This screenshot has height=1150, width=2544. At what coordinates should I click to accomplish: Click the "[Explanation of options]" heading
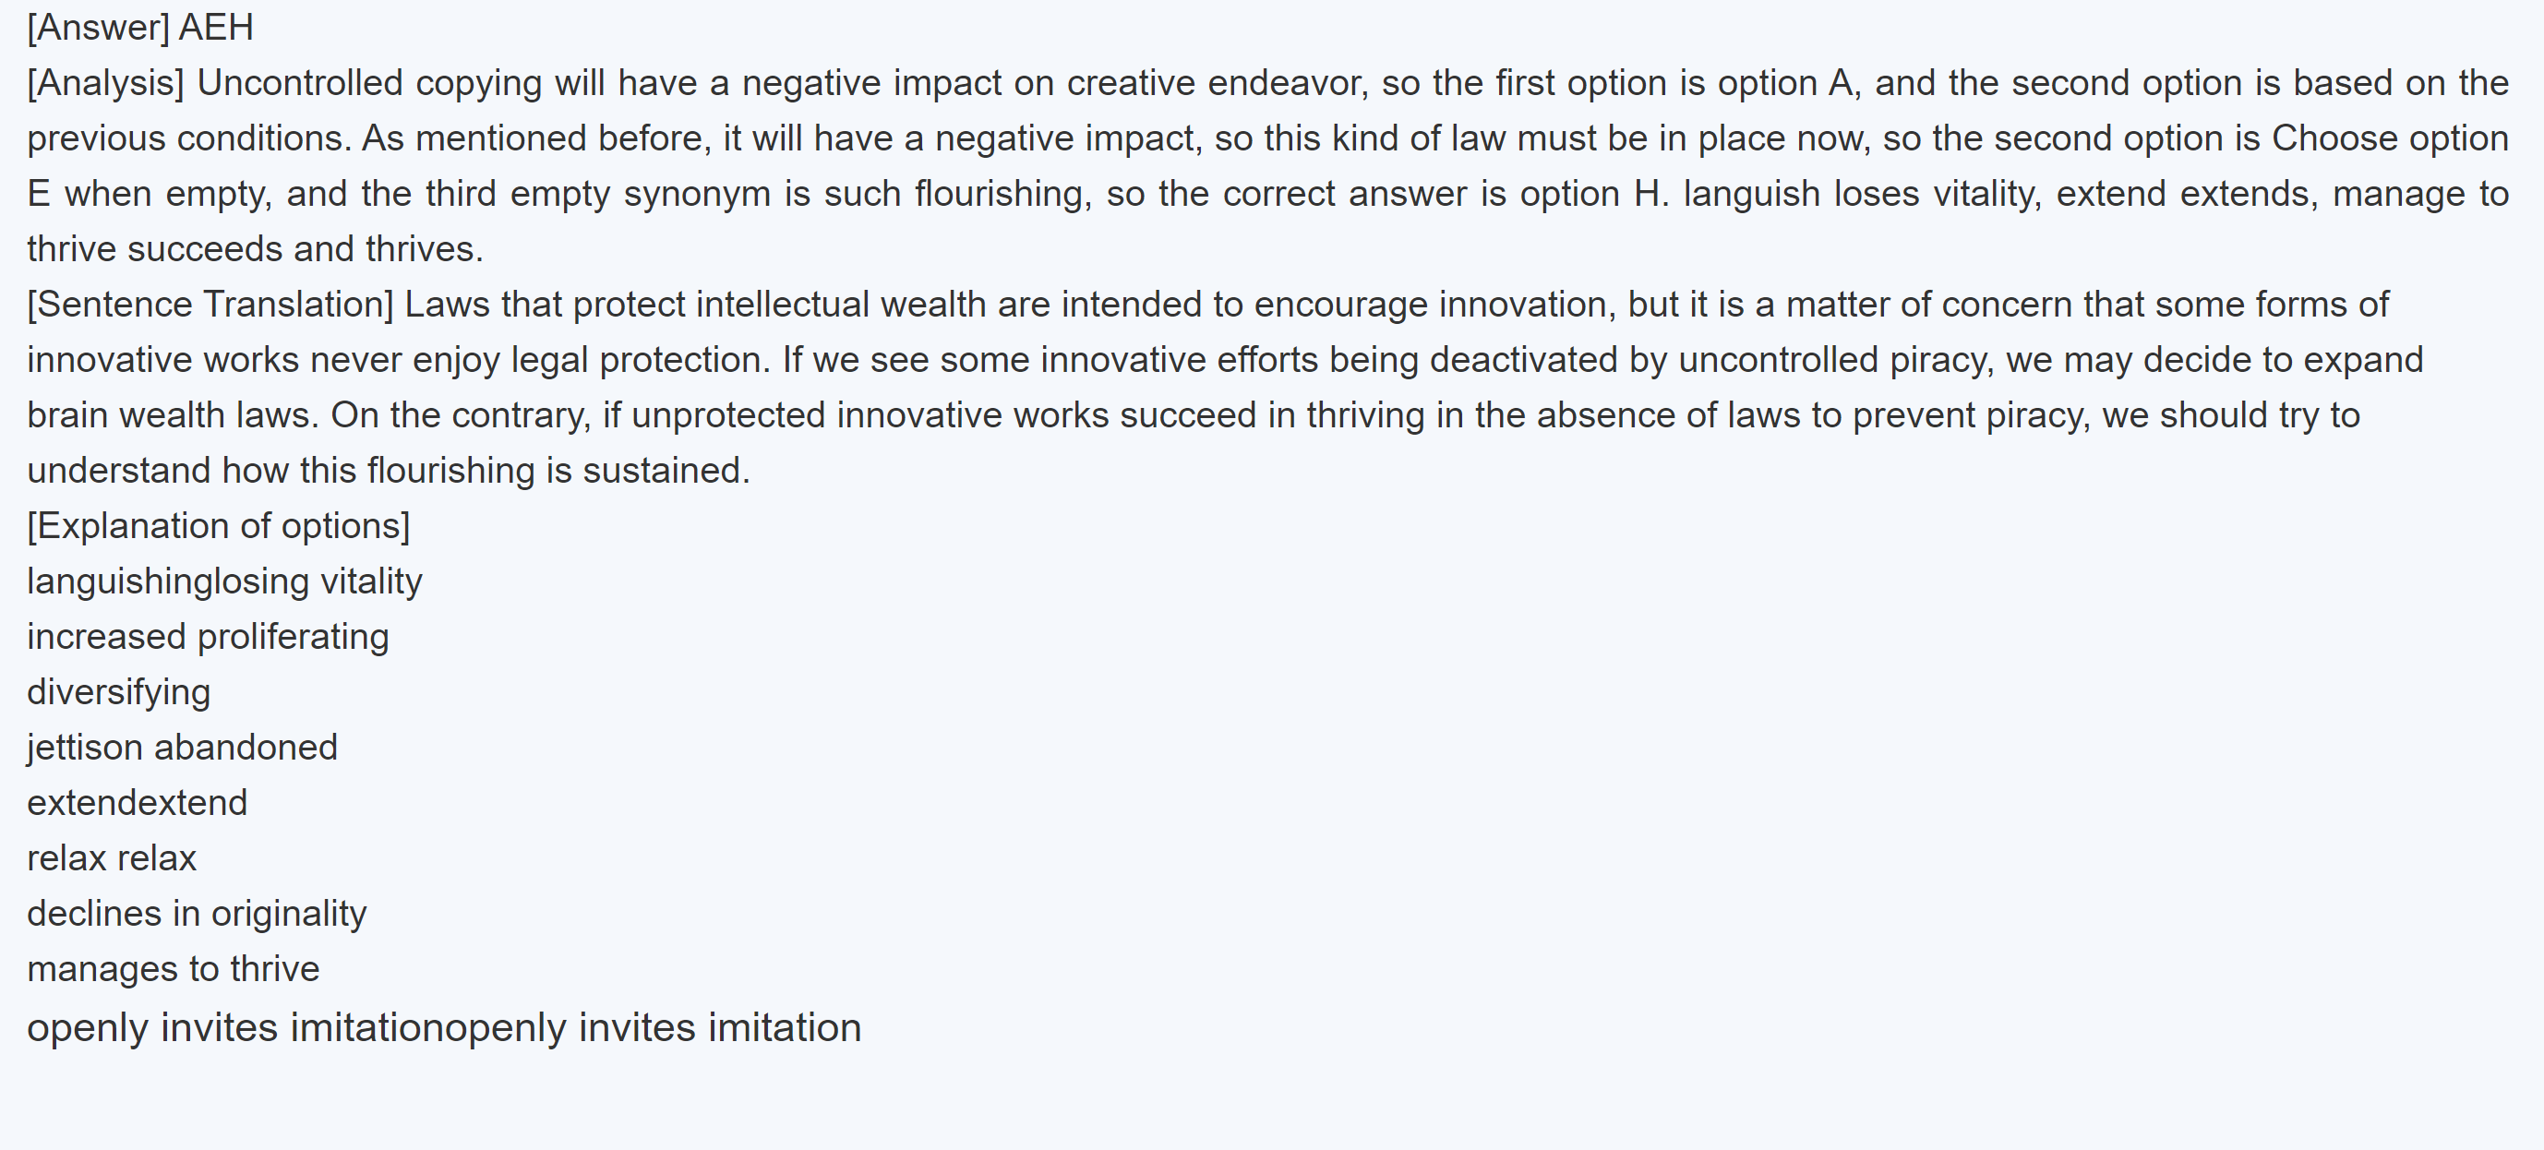pyautogui.click(x=218, y=526)
